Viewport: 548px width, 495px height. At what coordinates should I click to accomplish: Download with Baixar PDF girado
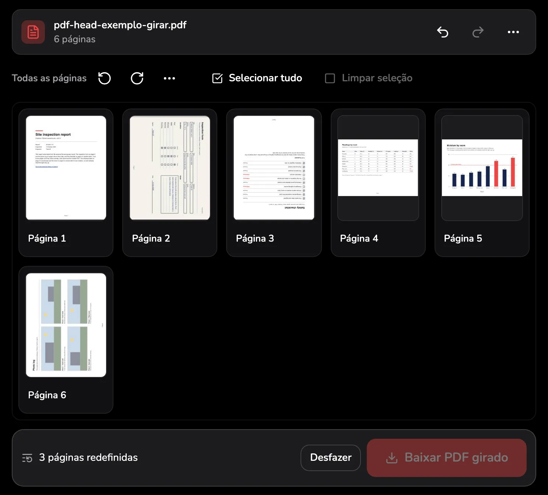click(x=447, y=457)
